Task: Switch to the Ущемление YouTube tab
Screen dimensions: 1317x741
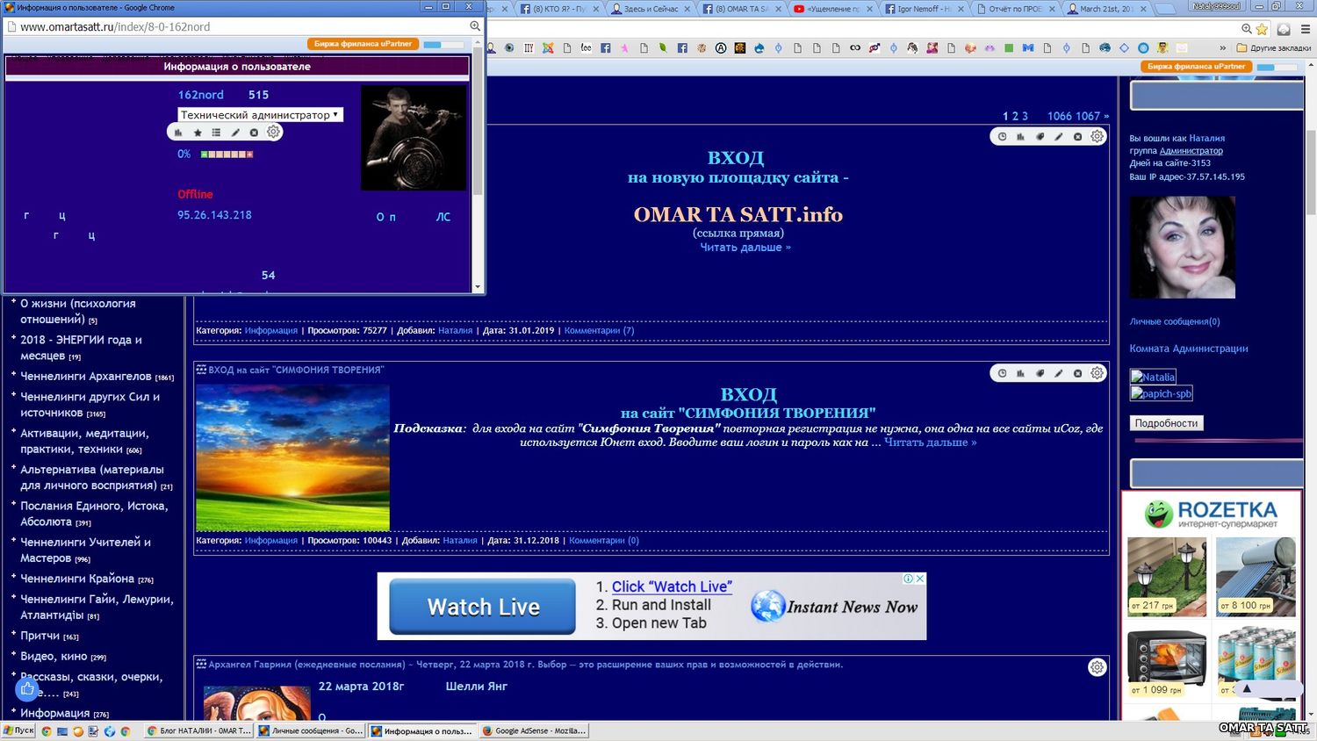Action: [832, 9]
